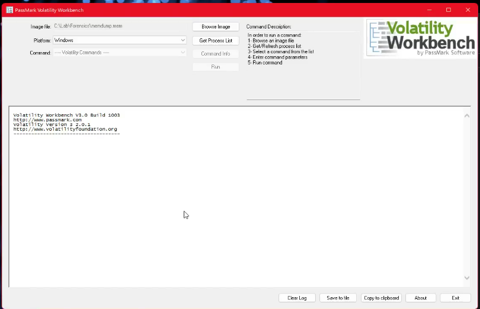Click the http://www.passmark.com text in log
Screen dimensions: 480x309
(x=47, y=120)
